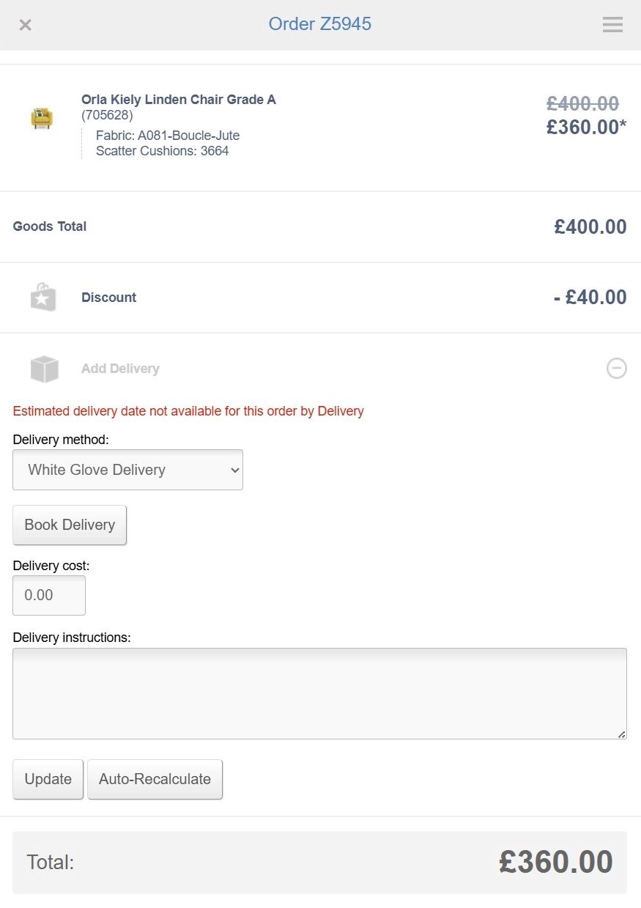Screen dimensions: 641x908
Task: Click the Book Delivery button
Action: tap(70, 525)
